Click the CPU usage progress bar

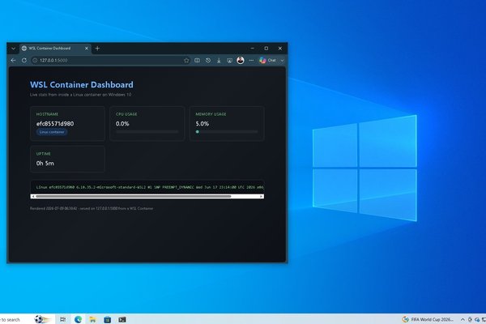point(147,132)
